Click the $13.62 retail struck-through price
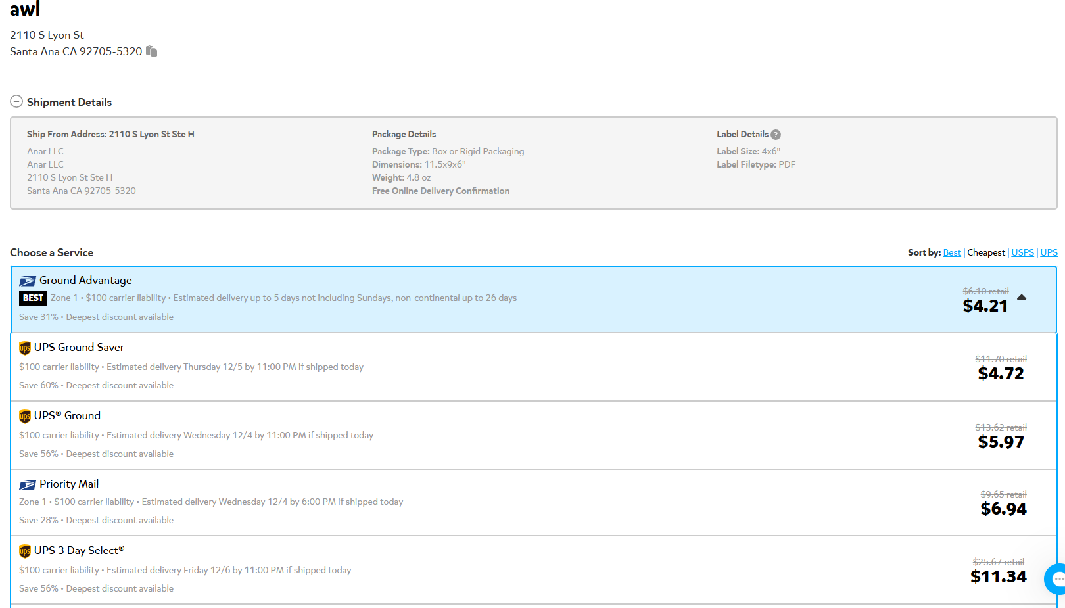This screenshot has width=1065, height=608. click(1001, 427)
